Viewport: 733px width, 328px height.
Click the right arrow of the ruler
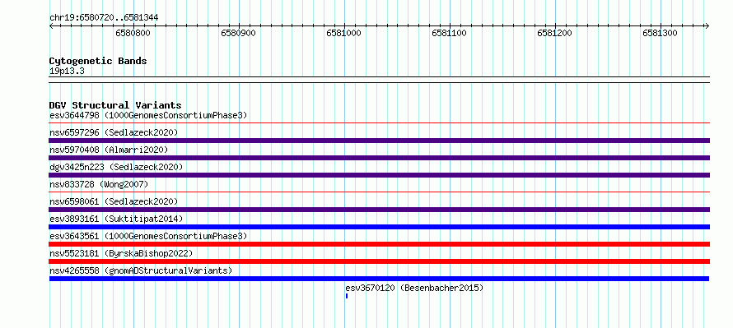tap(707, 25)
